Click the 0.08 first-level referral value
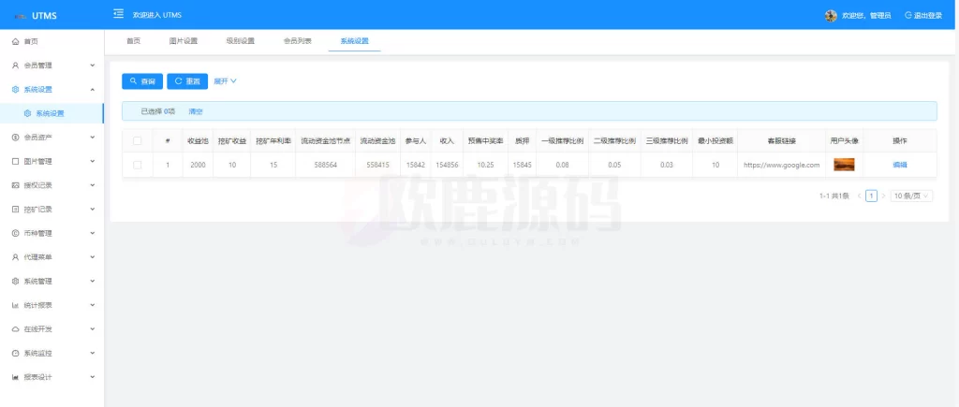This screenshot has width=959, height=407. pos(563,165)
